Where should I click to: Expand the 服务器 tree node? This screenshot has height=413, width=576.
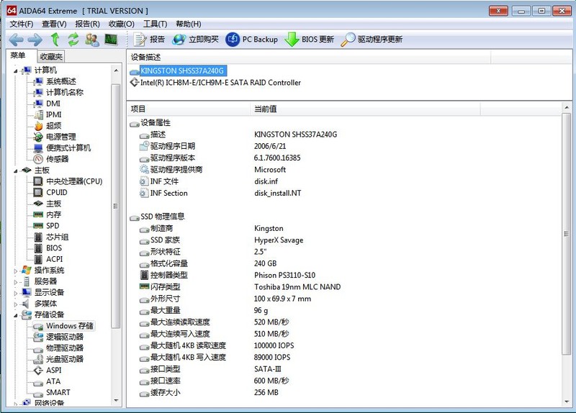pyautogui.click(x=15, y=282)
